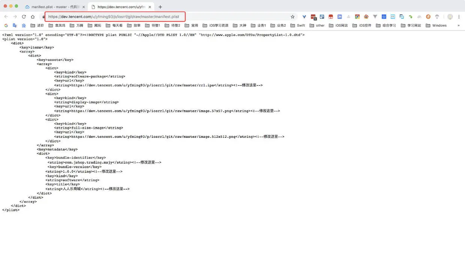Close the dev.tencent.com tab

click(x=150, y=7)
